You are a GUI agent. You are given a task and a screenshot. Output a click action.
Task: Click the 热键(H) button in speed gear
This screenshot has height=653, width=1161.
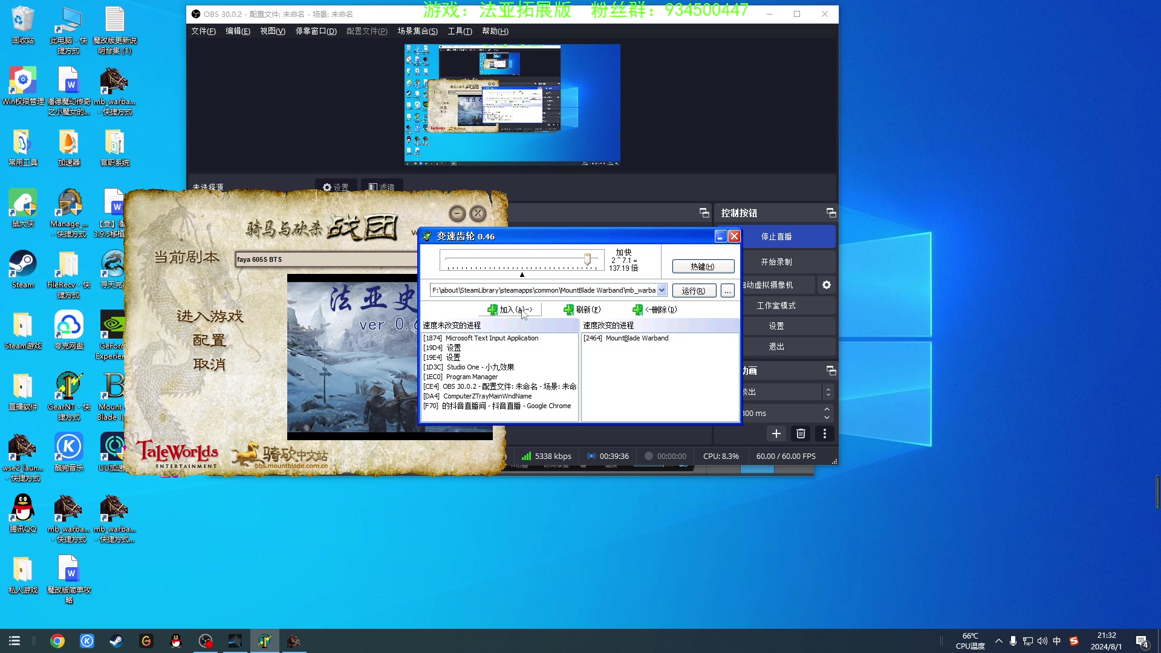pos(703,267)
